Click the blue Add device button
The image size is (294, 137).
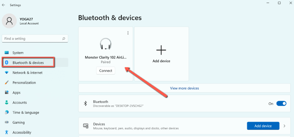tap(263, 126)
